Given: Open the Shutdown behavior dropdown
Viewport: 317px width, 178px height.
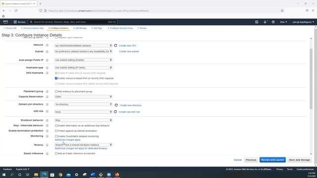Looking at the screenshot, I should (x=83, y=120).
